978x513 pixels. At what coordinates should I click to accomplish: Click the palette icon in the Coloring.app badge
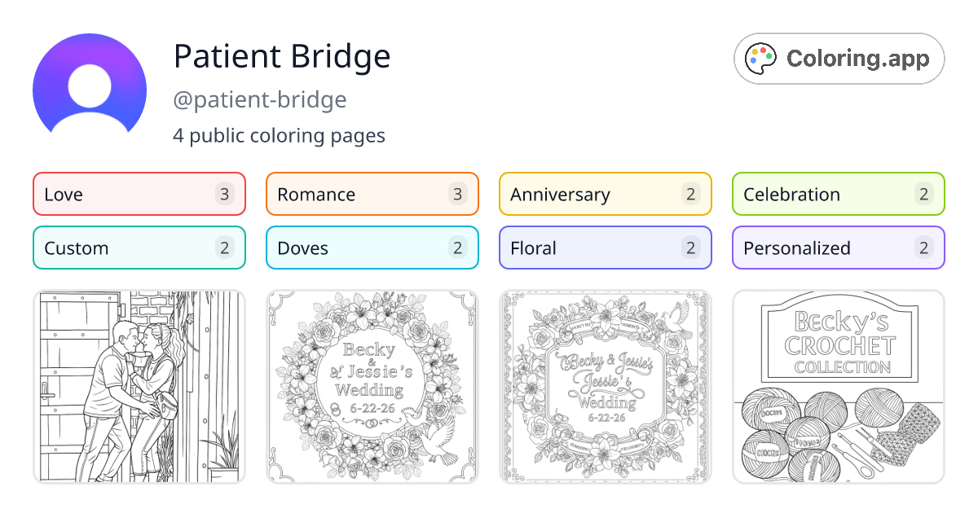[760, 58]
